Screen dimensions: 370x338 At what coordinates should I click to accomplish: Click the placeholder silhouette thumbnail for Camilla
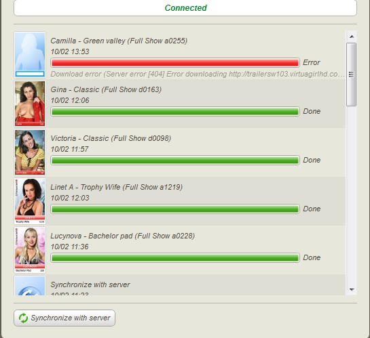coord(30,55)
